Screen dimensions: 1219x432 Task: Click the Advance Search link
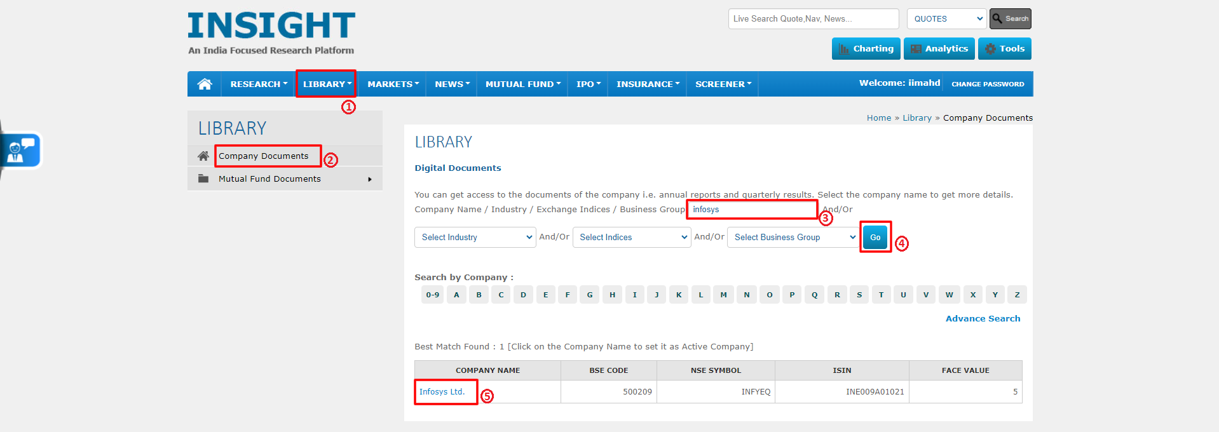pyautogui.click(x=983, y=318)
